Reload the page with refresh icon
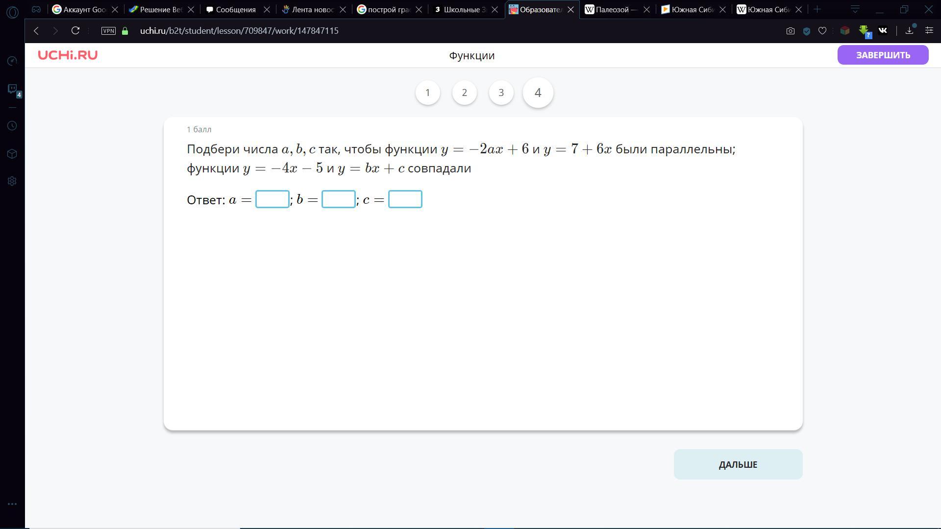This screenshot has height=529, width=941. (x=75, y=31)
